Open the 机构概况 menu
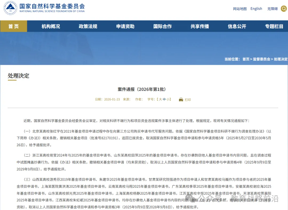288x210 pixels. 51,26
